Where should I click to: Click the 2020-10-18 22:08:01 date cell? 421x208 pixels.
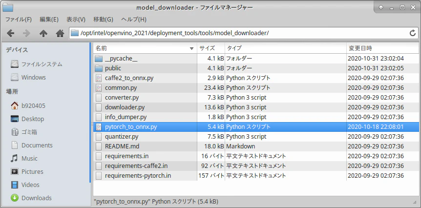coord(376,126)
